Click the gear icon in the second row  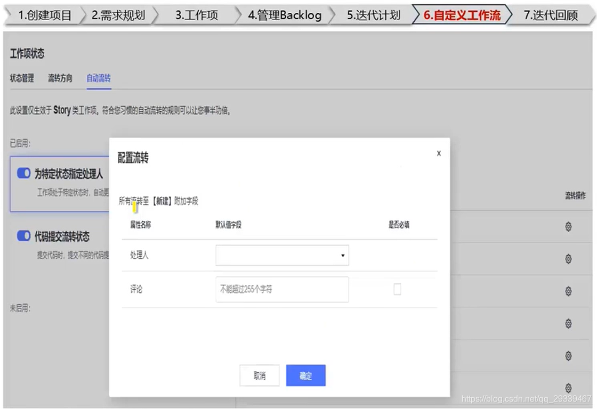pos(568,258)
